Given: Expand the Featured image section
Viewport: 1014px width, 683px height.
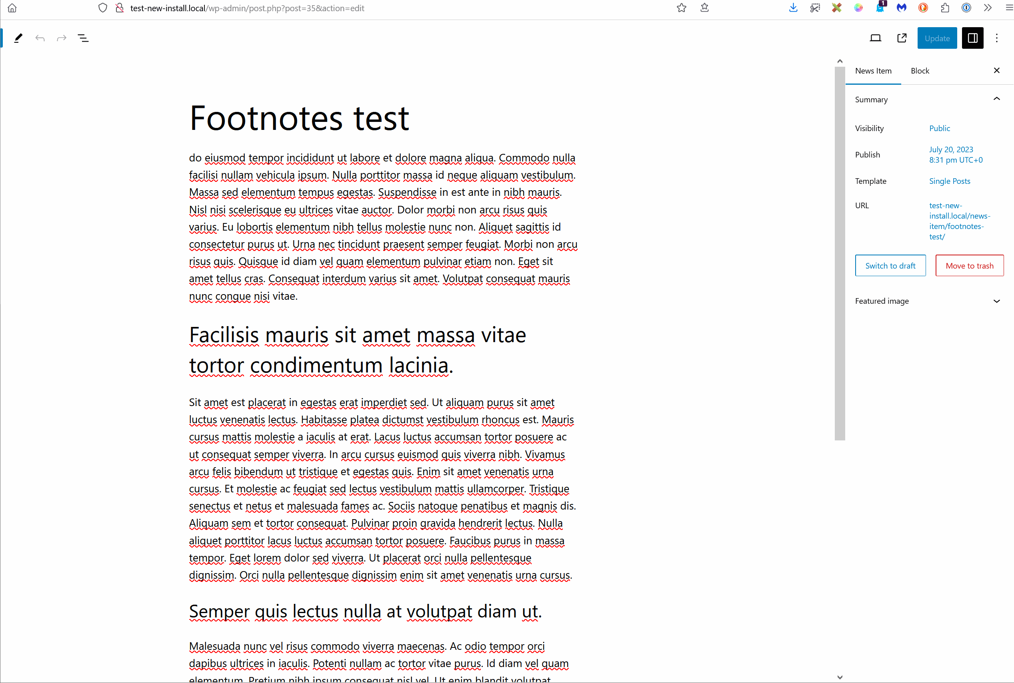Looking at the screenshot, I should pos(996,301).
